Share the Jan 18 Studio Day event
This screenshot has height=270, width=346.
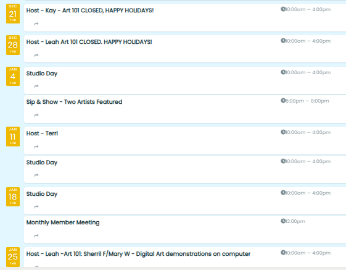coord(36,207)
